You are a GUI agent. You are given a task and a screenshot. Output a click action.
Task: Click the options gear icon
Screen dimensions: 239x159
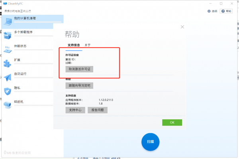coord(209,11)
